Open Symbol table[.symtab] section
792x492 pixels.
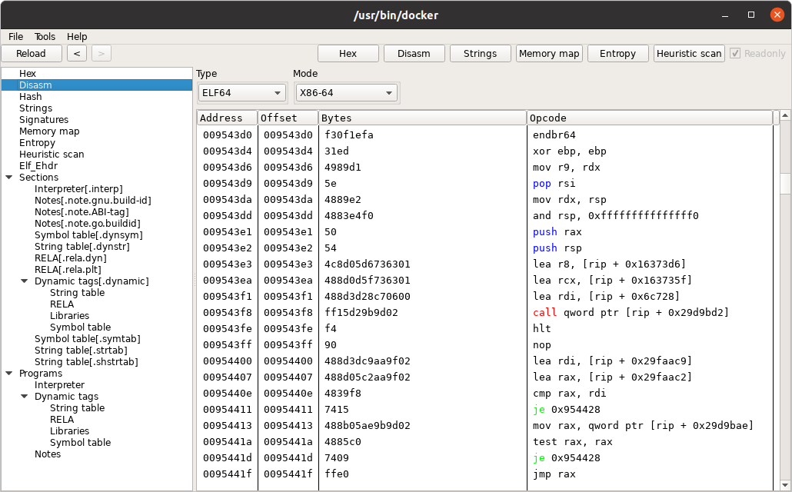coord(88,339)
